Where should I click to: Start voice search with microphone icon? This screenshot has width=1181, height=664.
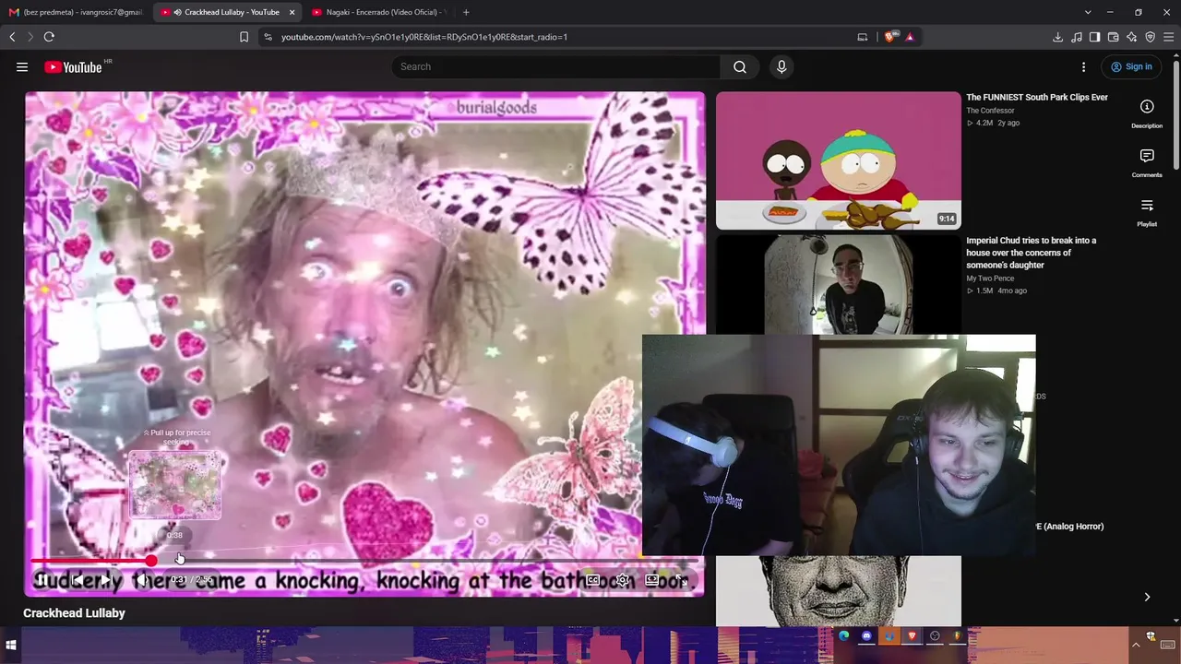(x=781, y=66)
